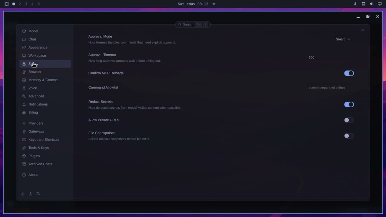Click the lock icon of the Safety row

coord(24,64)
